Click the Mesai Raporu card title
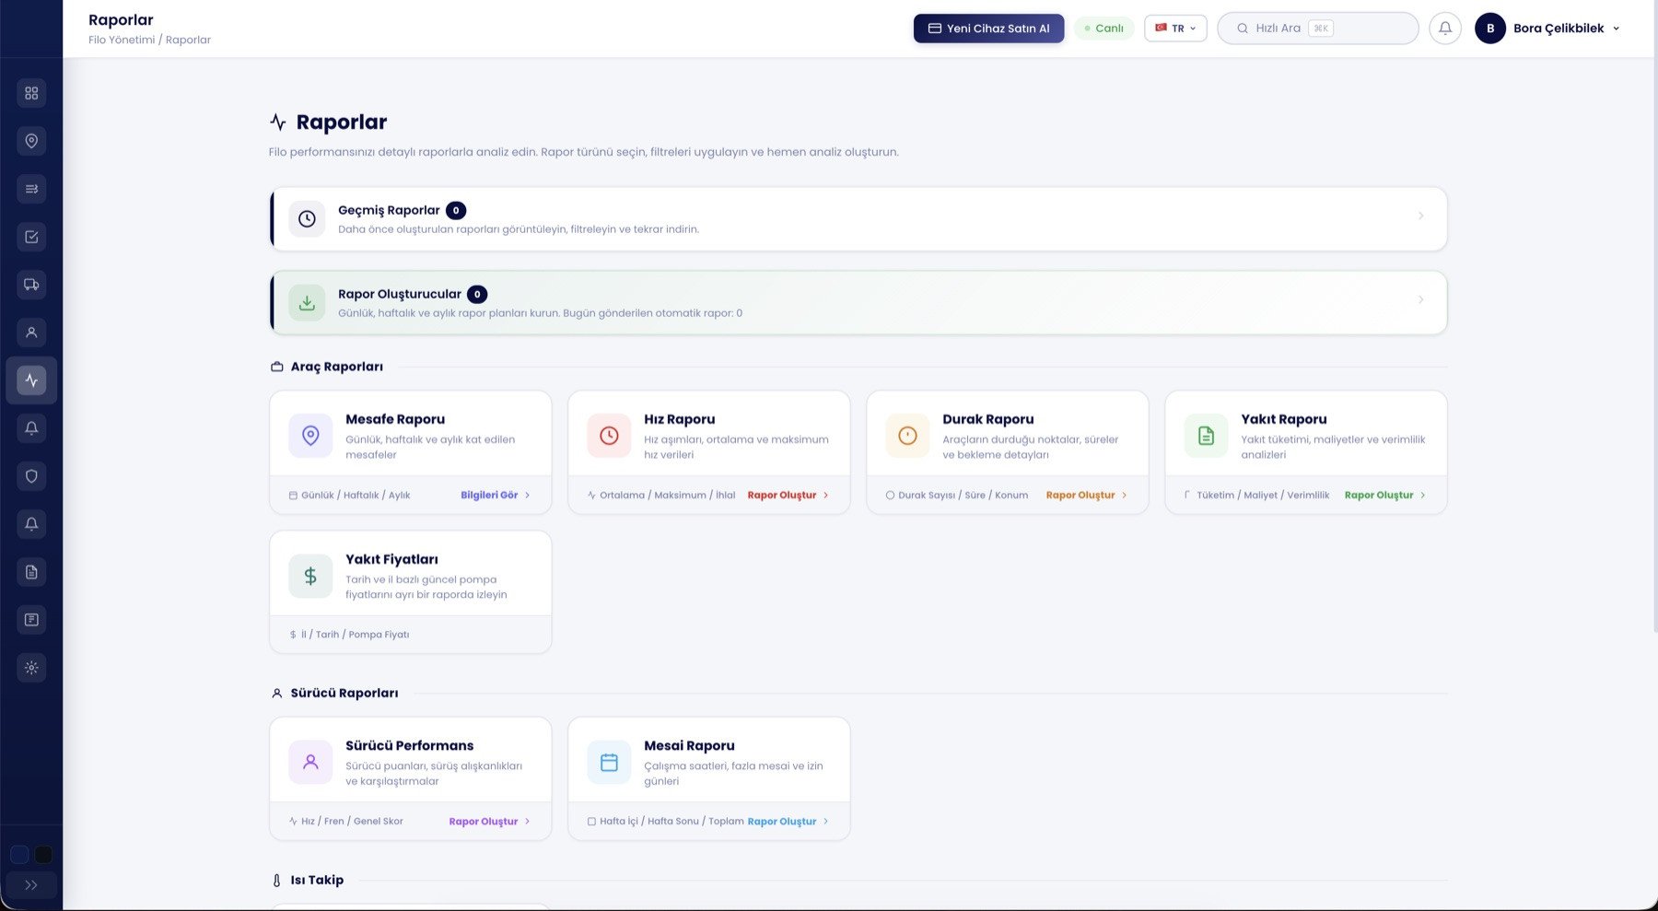1658x911 pixels. coord(689,745)
